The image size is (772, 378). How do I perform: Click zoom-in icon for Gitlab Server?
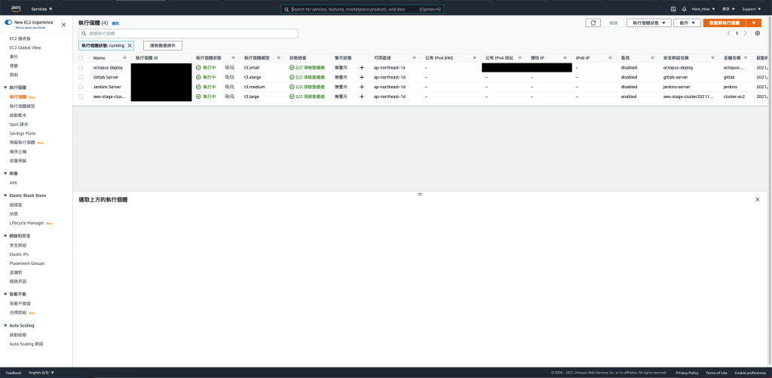(x=228, y=77)
